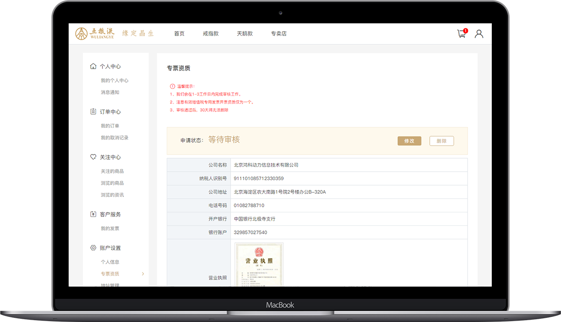Click tip 审核通过后,30天将无法删除
Viewport: 561px width, 322px height.
pos(199,110)
